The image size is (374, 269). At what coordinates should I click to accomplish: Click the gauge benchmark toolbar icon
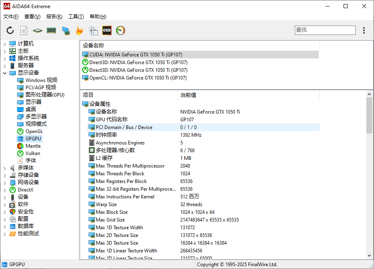tap(121, 30)
